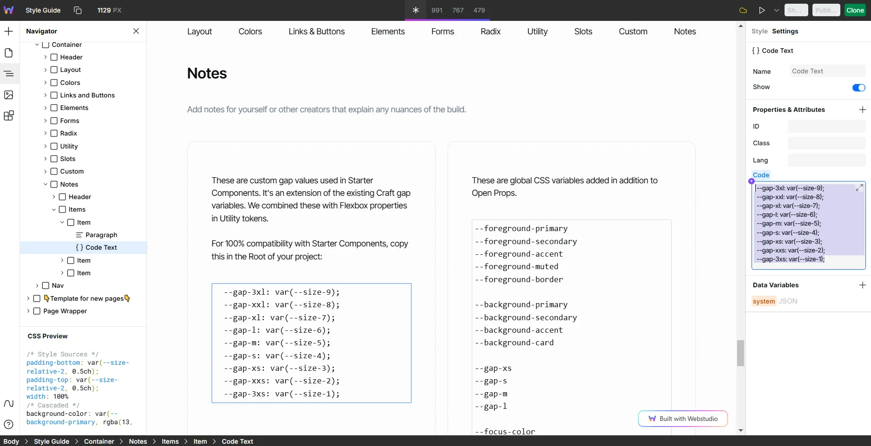Open the Assets image panel icon
The height and width of the screenshot is (446, 871).
tap(9, 95)
